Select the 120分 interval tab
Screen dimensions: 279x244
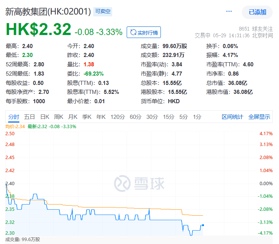coord(118,117)
